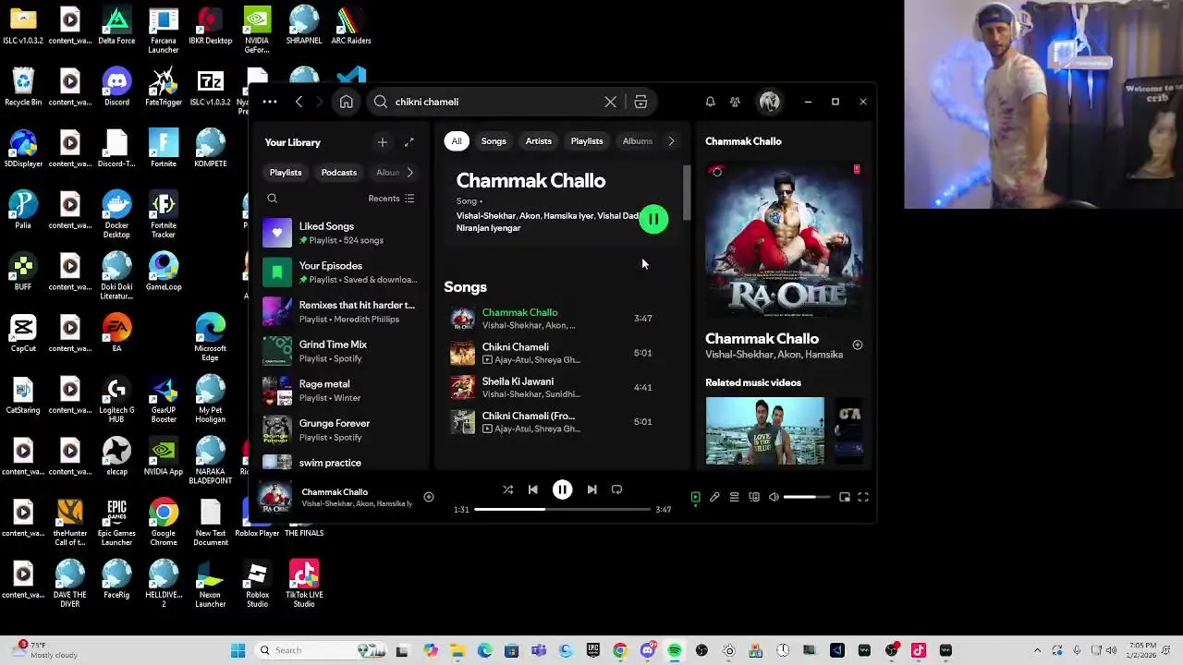Open the Recents sort dropdown

pos(391,199)
